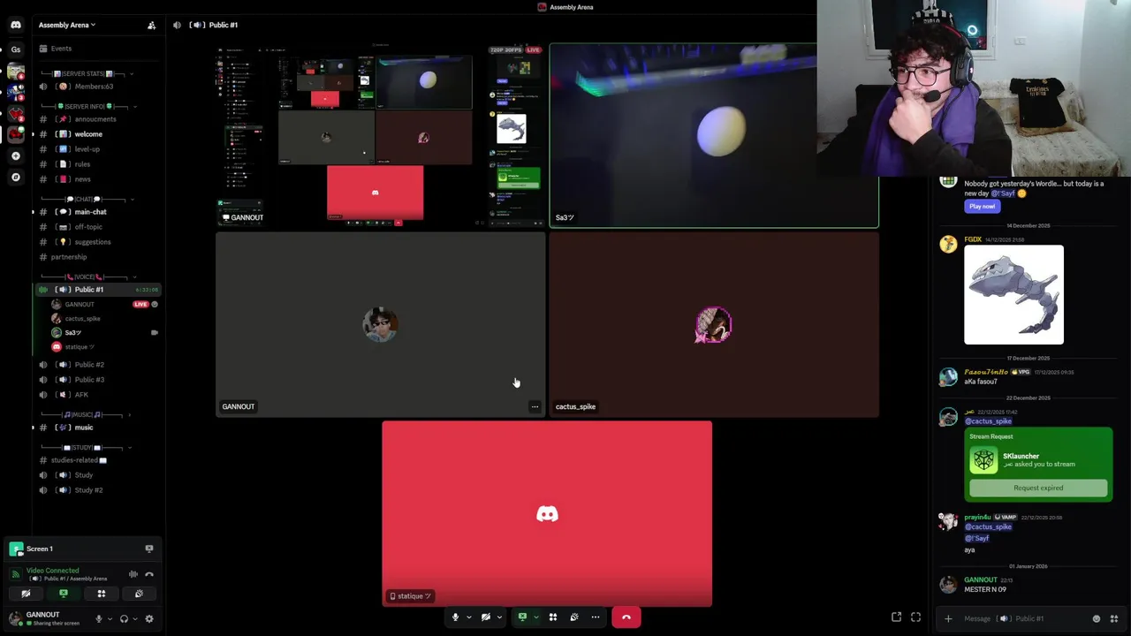Viewport: 1131px width, 636px height.
Task: Open the welcome text channel
Action: pos(98,134)
